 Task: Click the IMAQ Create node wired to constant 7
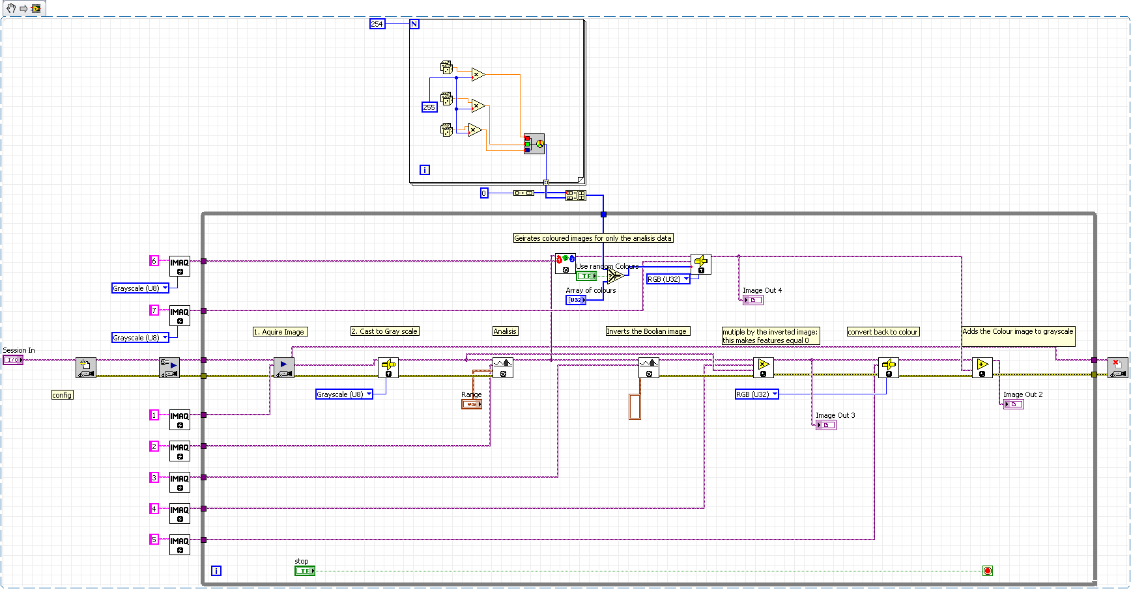click(x=180, y=316)
